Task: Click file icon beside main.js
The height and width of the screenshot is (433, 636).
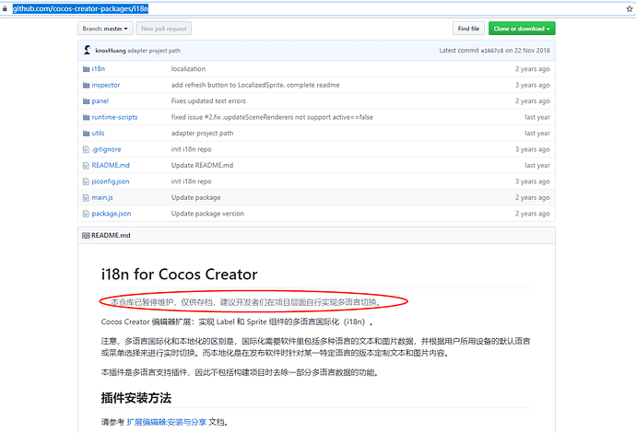Action: [86, 197]
